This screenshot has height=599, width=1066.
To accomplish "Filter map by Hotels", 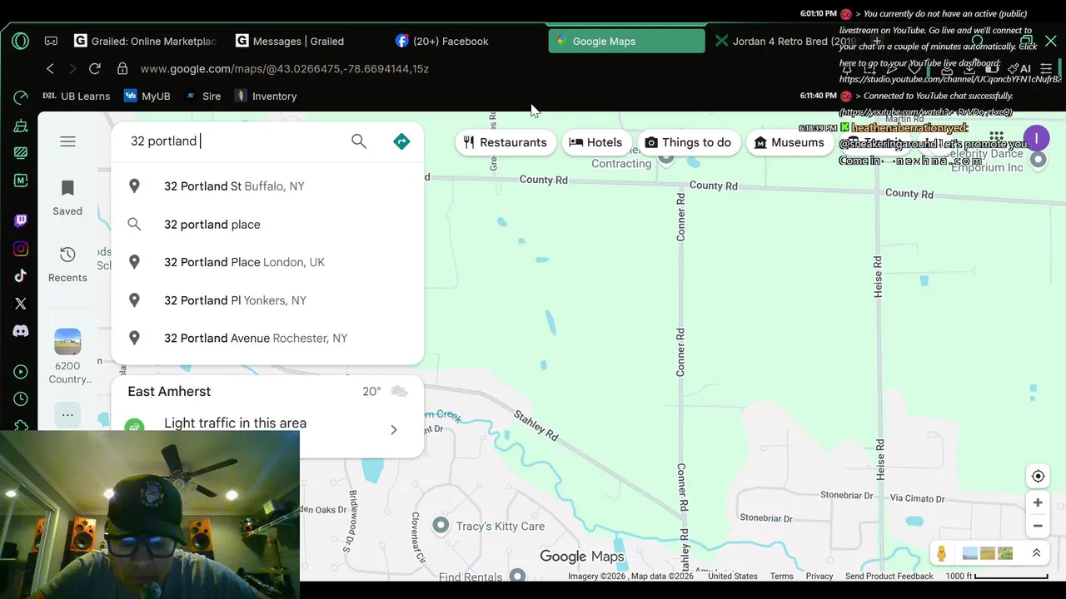I will 595,142.
